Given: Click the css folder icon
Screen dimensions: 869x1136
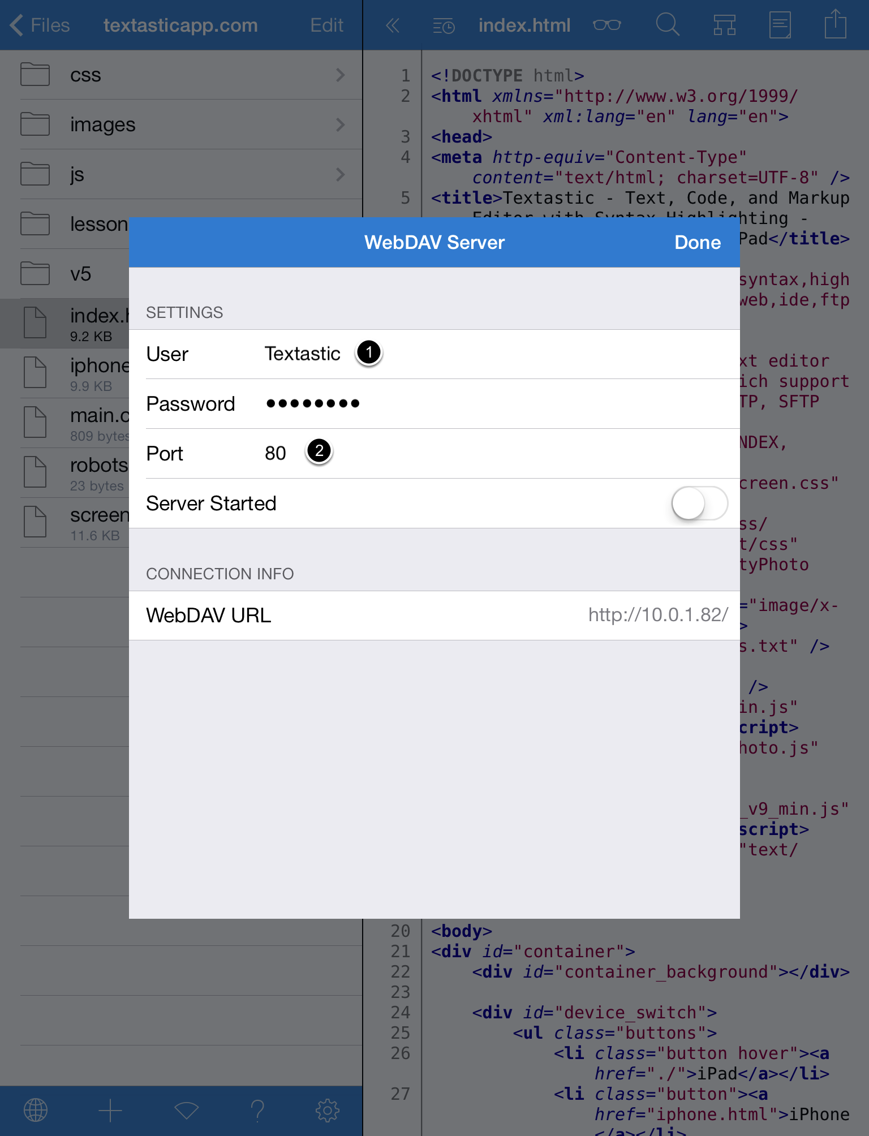Looking at the screenshot, I should coord(35,74).
